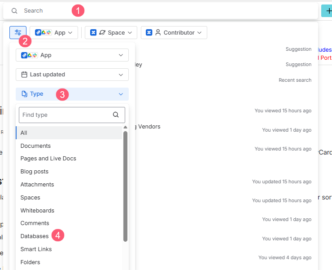
Task: Click the magnifier icon in the main search bar
Action: (x=14, y=11)
